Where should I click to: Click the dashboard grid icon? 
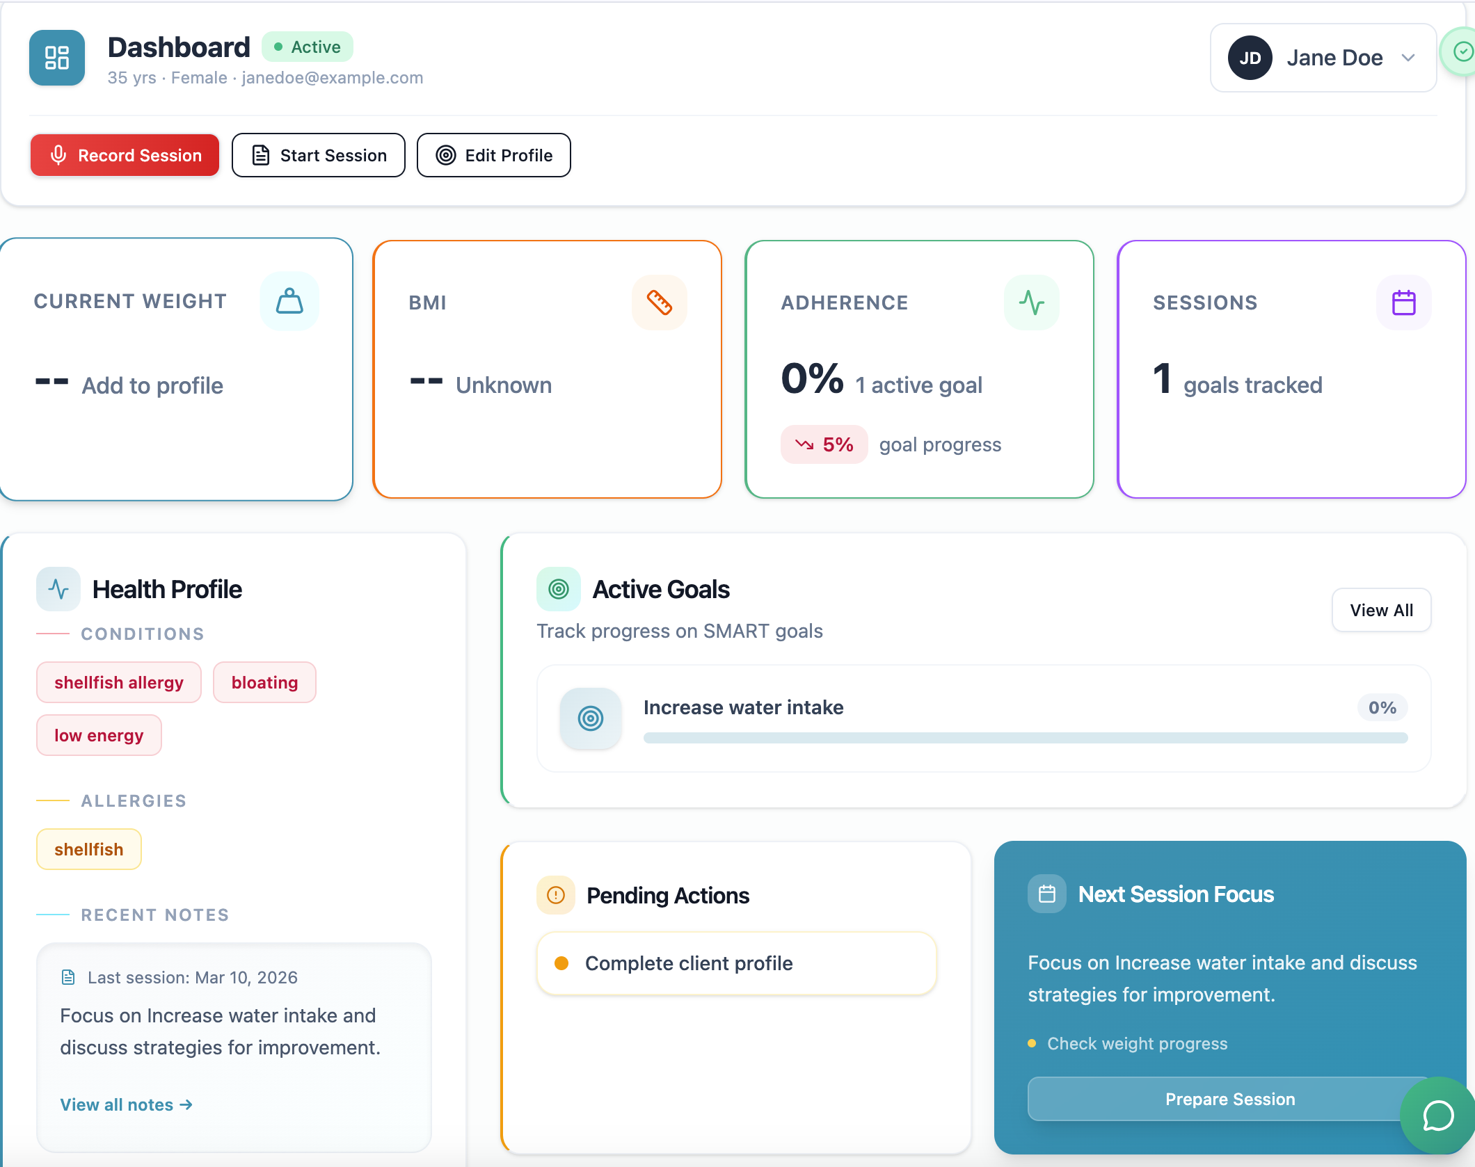pos(57,58)
